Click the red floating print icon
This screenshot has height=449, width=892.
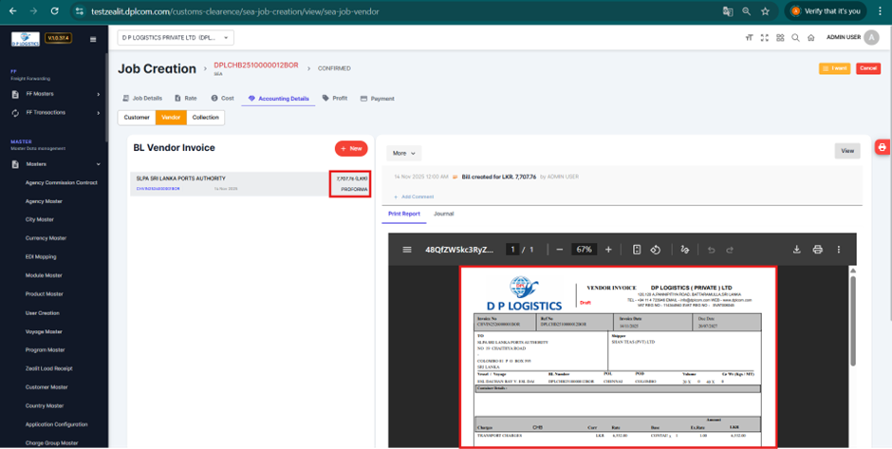point(883,147)
